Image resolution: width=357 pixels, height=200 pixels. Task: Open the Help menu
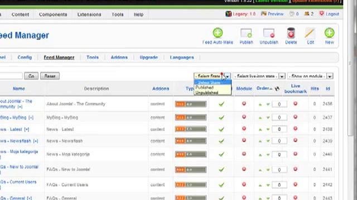pos(138,14)
